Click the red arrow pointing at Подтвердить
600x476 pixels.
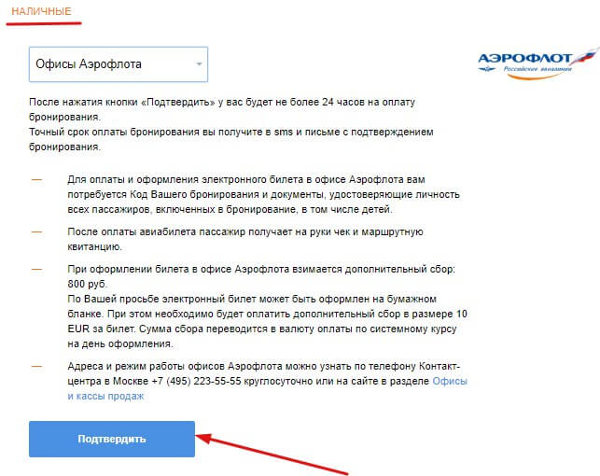pos(272,455)
